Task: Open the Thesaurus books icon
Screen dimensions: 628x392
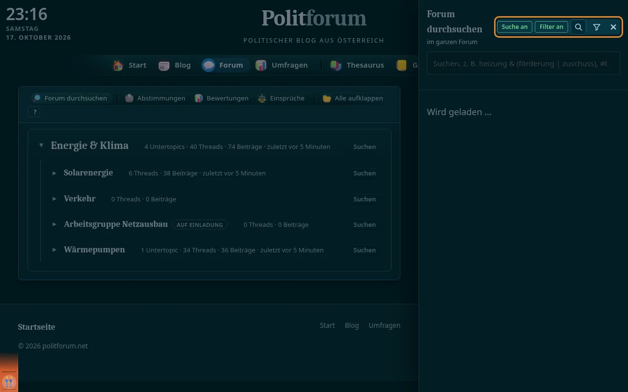Action: (336, 65)
